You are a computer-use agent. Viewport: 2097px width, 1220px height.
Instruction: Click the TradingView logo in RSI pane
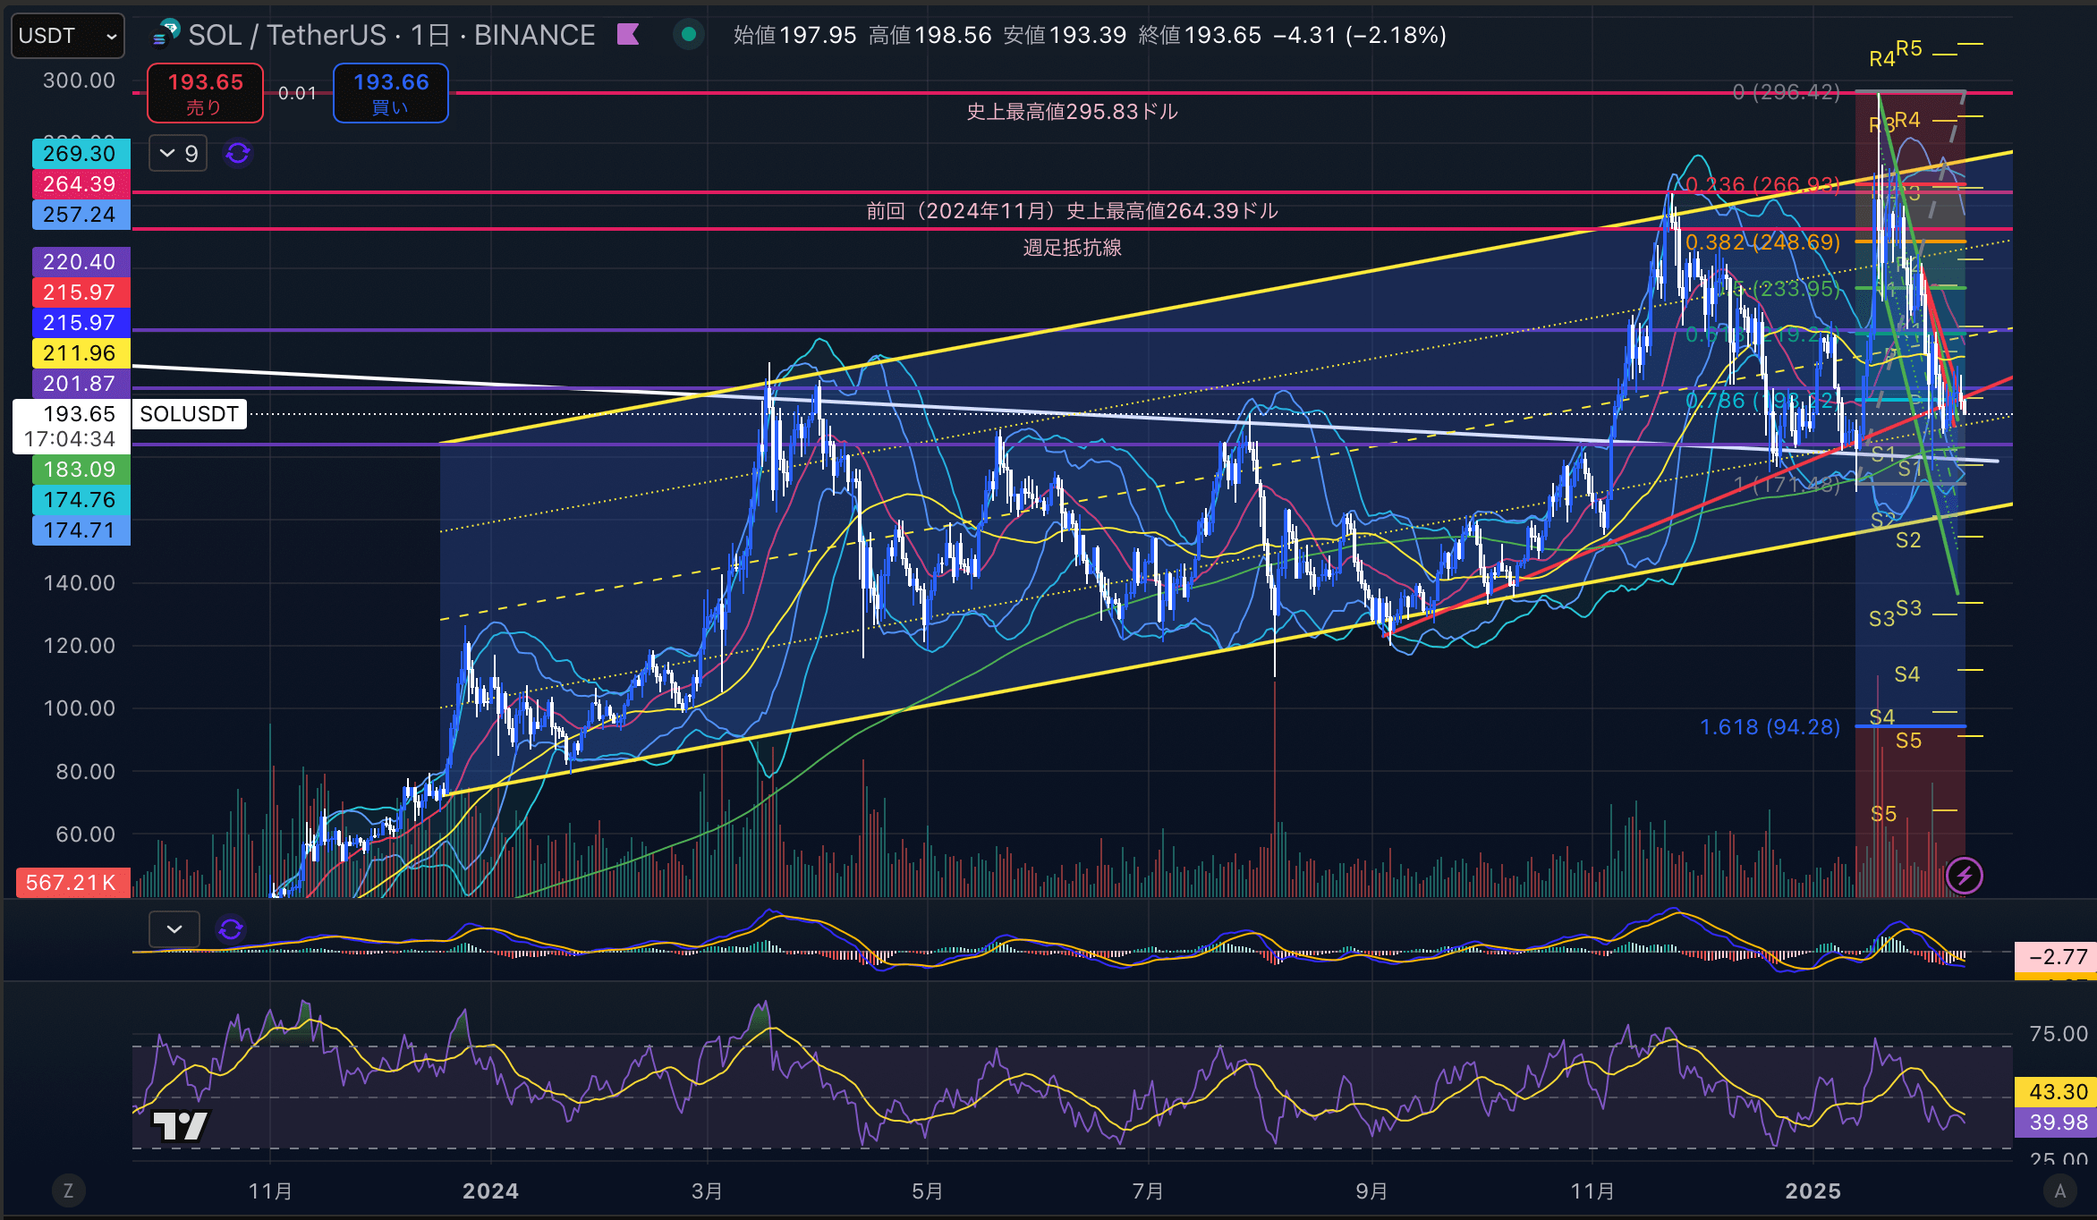coord(180,1126)
